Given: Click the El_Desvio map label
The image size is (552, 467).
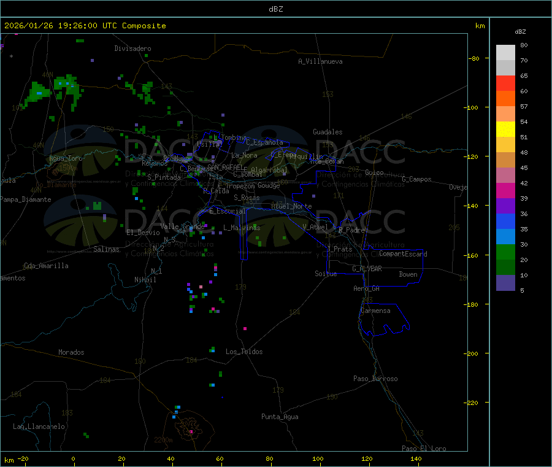Looking at the screenshot, I should [x=144, y=233].
